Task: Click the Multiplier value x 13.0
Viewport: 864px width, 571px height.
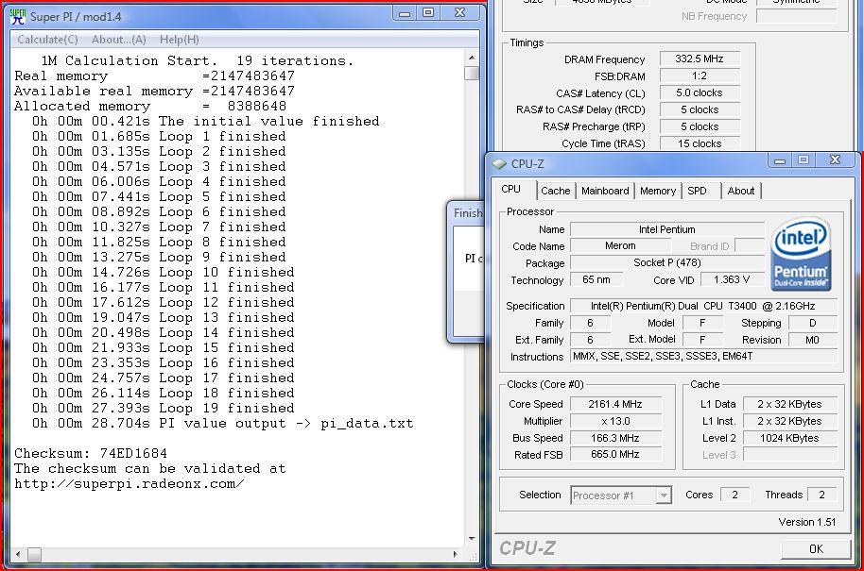Action: click(x=615, y=421)
